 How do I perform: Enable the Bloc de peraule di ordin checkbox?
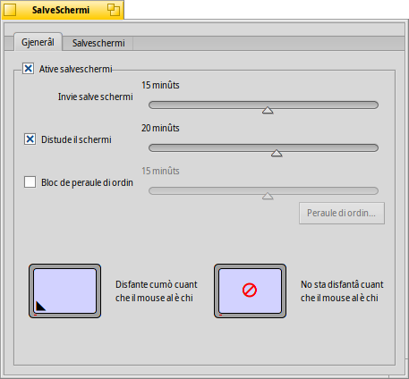tap(30, 182)
